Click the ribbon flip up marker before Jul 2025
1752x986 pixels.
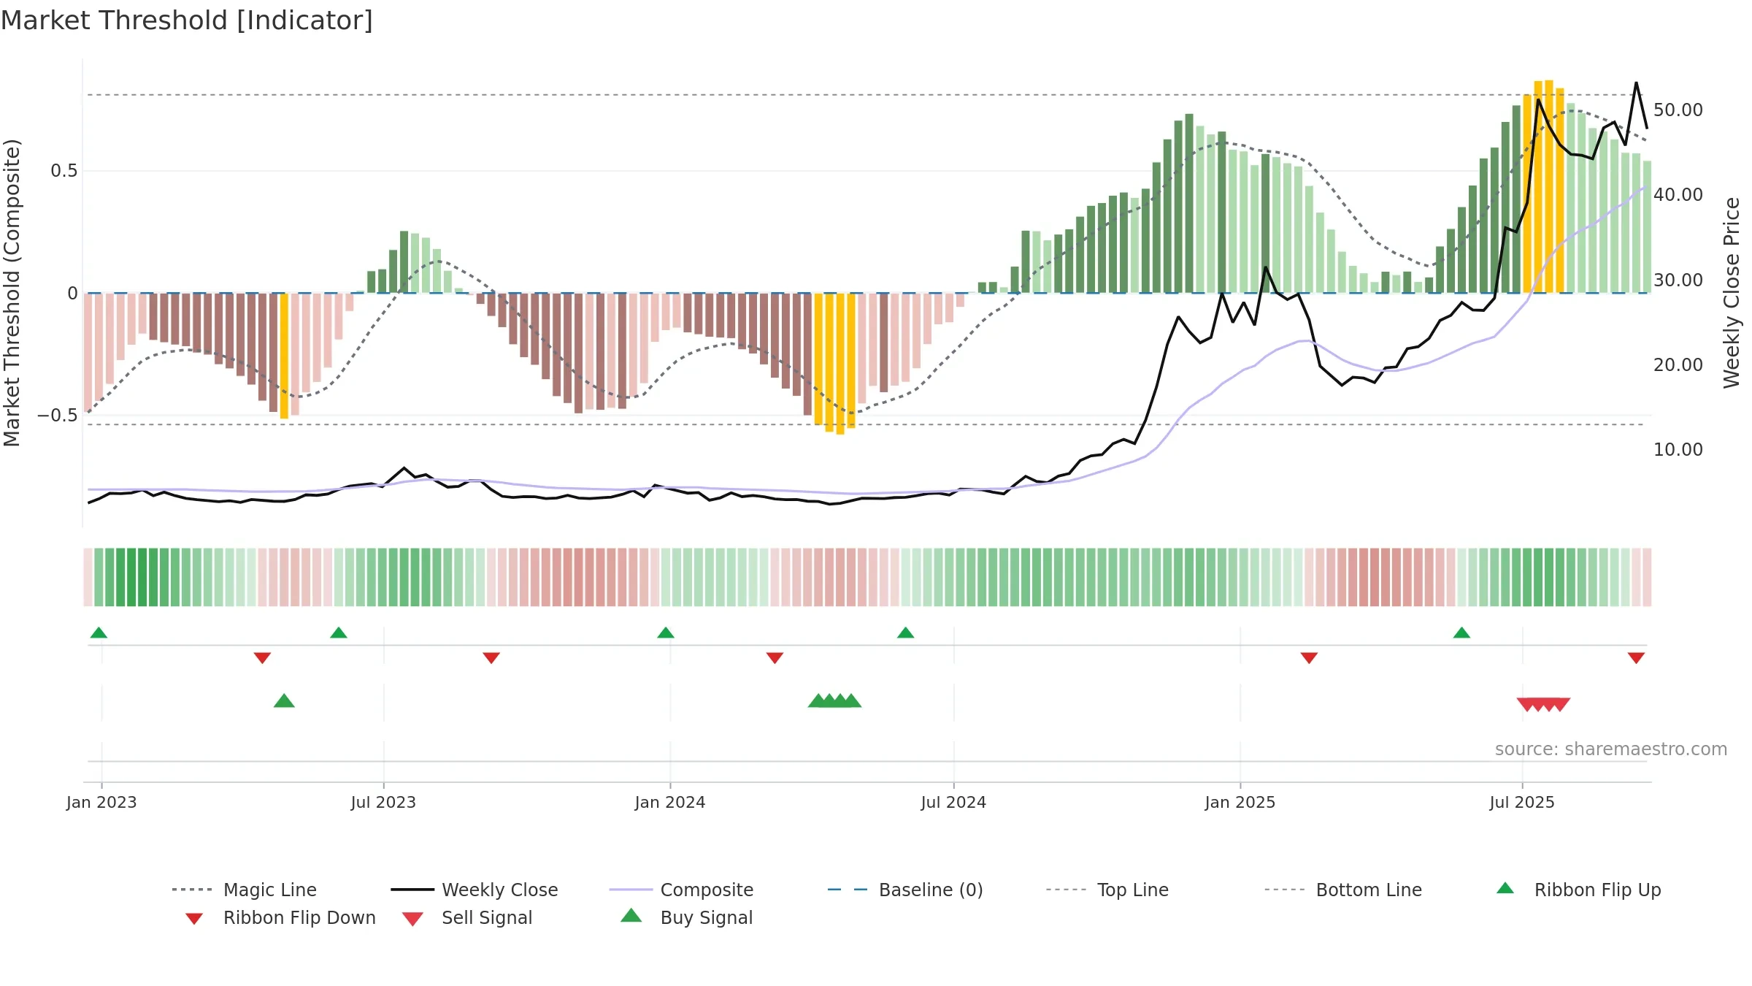[x=1461, y=633]
